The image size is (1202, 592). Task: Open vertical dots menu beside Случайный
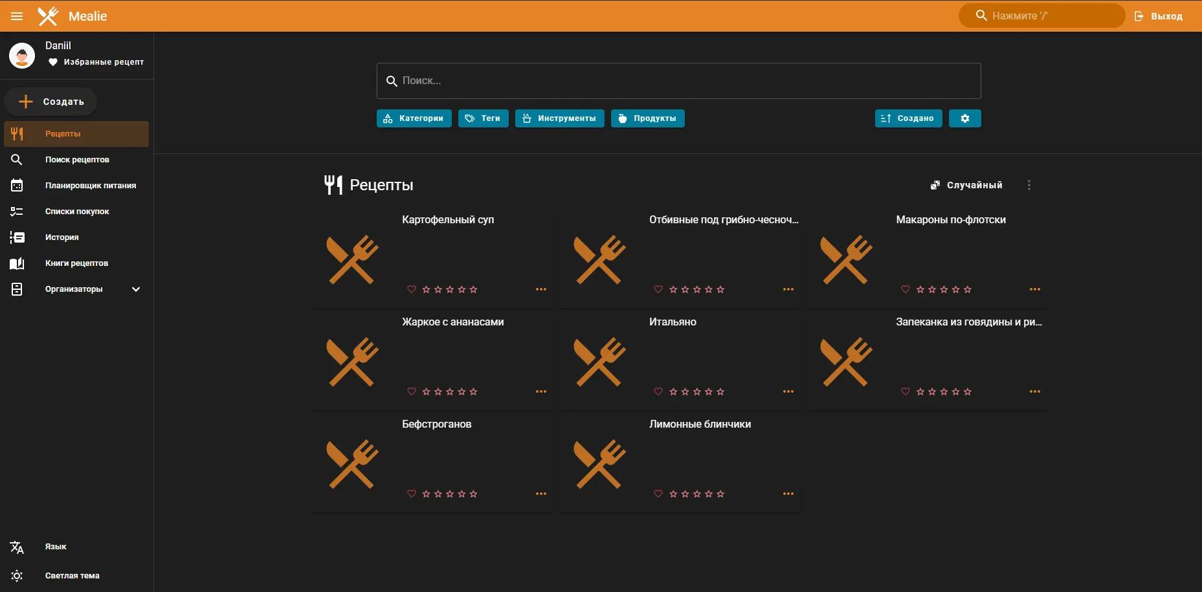[1029, 185]
